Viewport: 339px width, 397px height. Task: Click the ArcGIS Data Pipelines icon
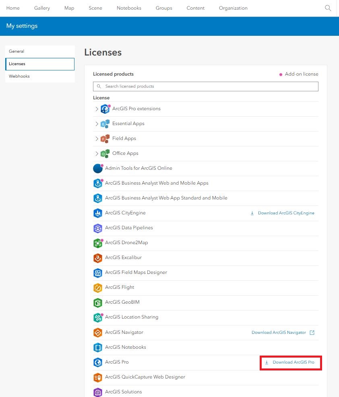click(x=98, y=228)
